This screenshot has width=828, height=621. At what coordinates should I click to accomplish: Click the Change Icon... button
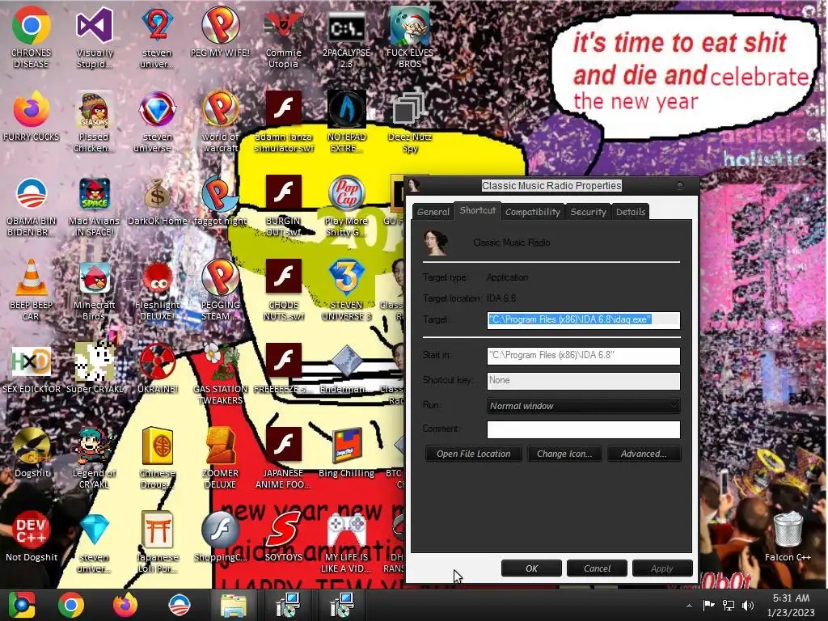(x=564, y=454)
